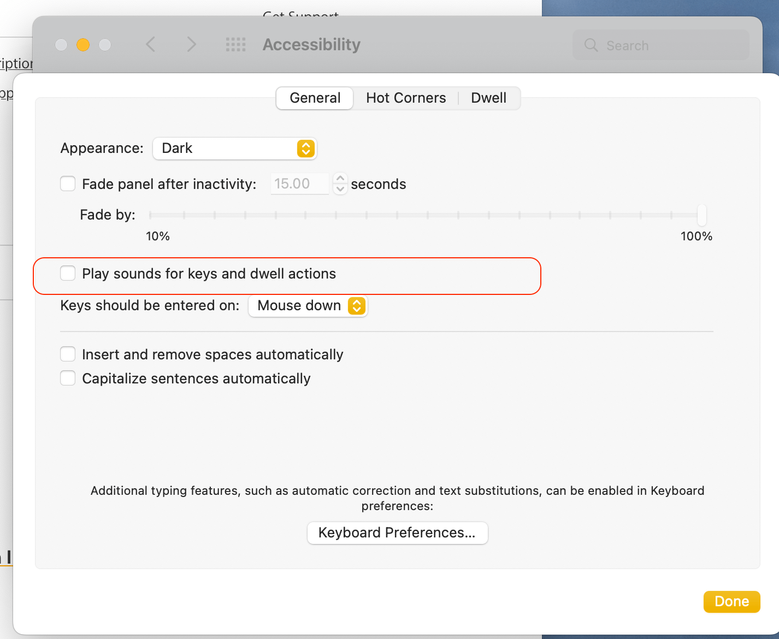Check "Insert and remove spaces automatically"
Screen dimensions: 779x639
67,354
